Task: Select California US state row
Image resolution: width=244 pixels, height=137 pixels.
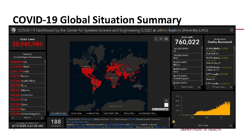Action: click(219, 68)
